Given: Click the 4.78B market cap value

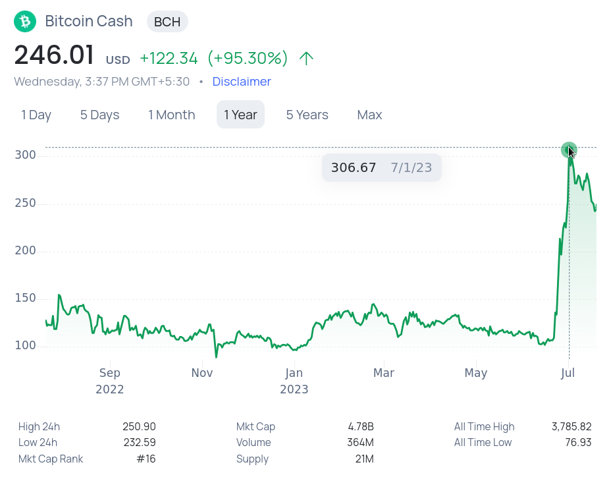Looking at the screenshot, I should tap(361, 426).
